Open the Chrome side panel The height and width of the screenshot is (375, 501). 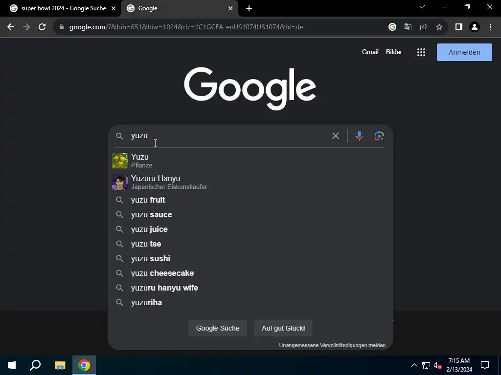[459, 27]
